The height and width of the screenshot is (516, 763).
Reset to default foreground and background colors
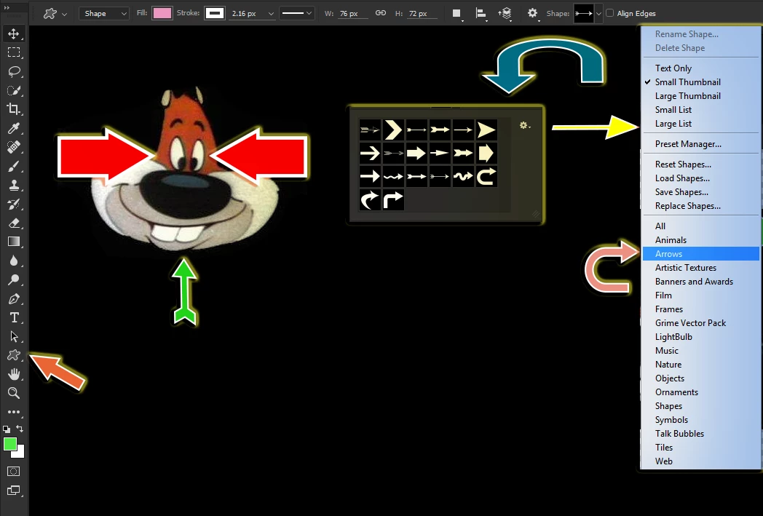[7, 429]
